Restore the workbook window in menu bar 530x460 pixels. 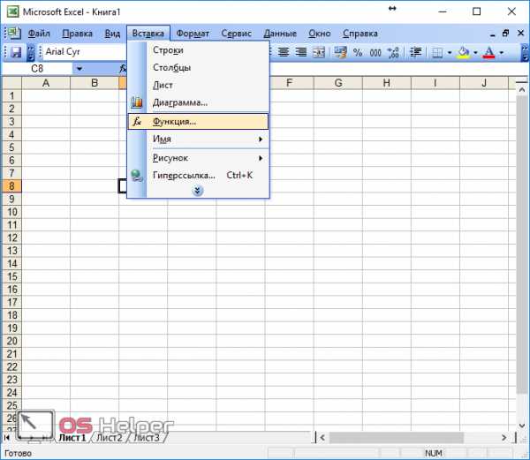(505, 33)
